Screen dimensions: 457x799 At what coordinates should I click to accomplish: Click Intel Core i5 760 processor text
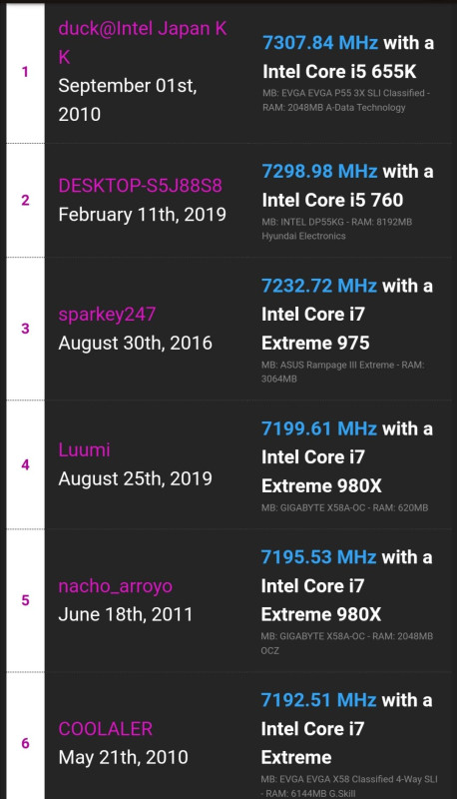coord(333,200)
